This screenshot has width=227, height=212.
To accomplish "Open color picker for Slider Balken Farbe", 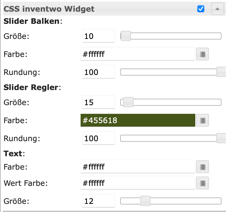I will tap(203, 54).
